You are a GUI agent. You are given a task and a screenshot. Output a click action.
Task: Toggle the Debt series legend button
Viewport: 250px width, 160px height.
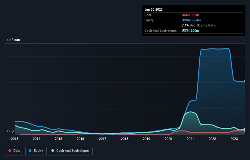coord(14,151)
